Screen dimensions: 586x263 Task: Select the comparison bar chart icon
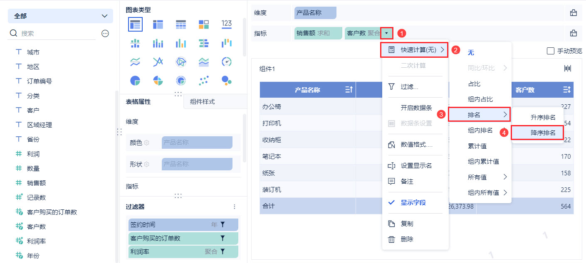[x=204, y=43]
